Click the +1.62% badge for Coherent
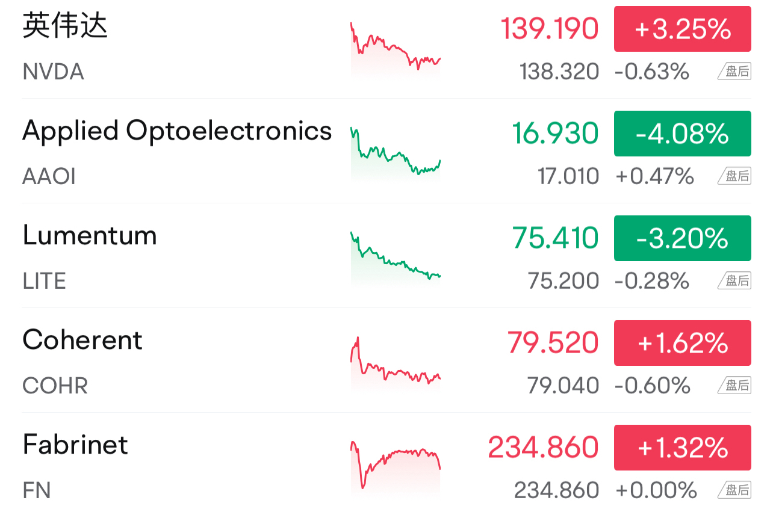The width and height of the screenshot is (773, 509). [x=683, y=343]
